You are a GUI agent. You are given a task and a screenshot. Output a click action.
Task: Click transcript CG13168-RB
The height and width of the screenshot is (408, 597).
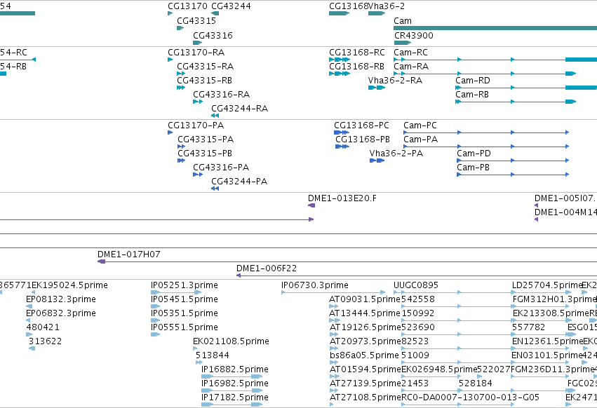pos(357,66)
